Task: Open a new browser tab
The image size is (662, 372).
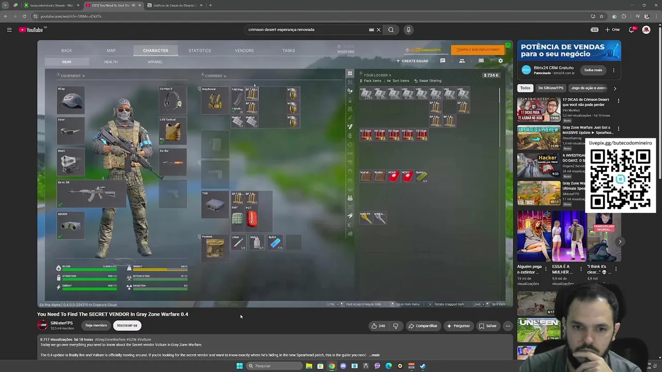Action: [x=210, y=5]
